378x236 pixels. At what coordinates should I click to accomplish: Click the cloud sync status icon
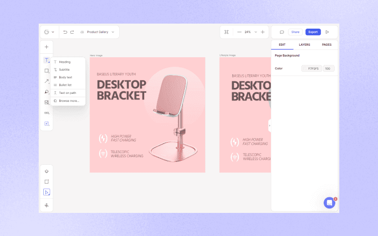point(82,32)
